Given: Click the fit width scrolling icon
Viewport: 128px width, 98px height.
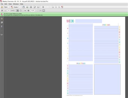Looking at the screenshot, I should (41, 10).
